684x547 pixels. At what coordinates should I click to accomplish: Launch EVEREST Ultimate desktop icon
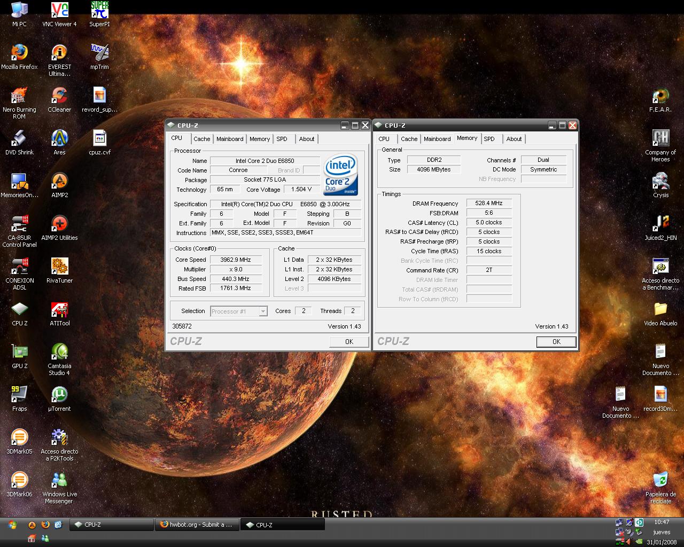pyautogui.click(x=59, y=60)
